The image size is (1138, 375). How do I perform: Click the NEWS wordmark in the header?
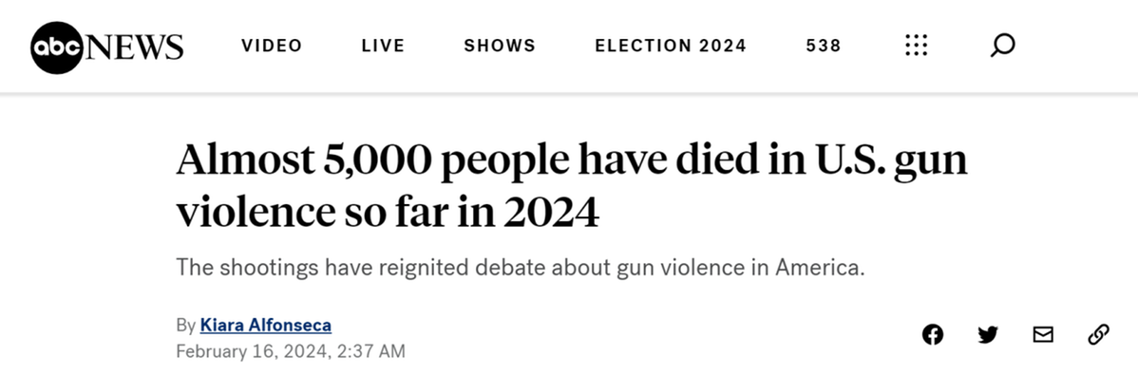click(134, 47)
